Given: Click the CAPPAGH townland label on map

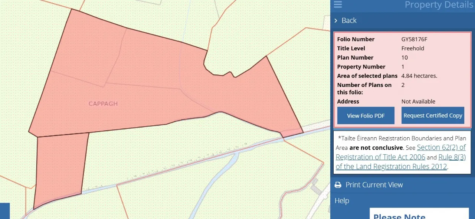Looking at the screenshot, I should tap(103, 104).
